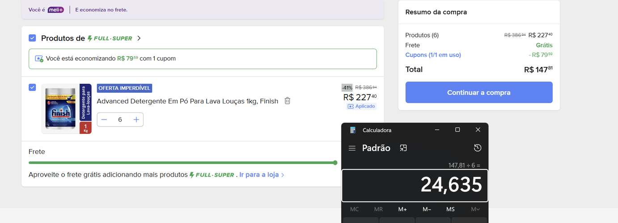Uncheck the Produtos de Full Super checkbox
Screen dimensions: 618x223
coord(32,38)
